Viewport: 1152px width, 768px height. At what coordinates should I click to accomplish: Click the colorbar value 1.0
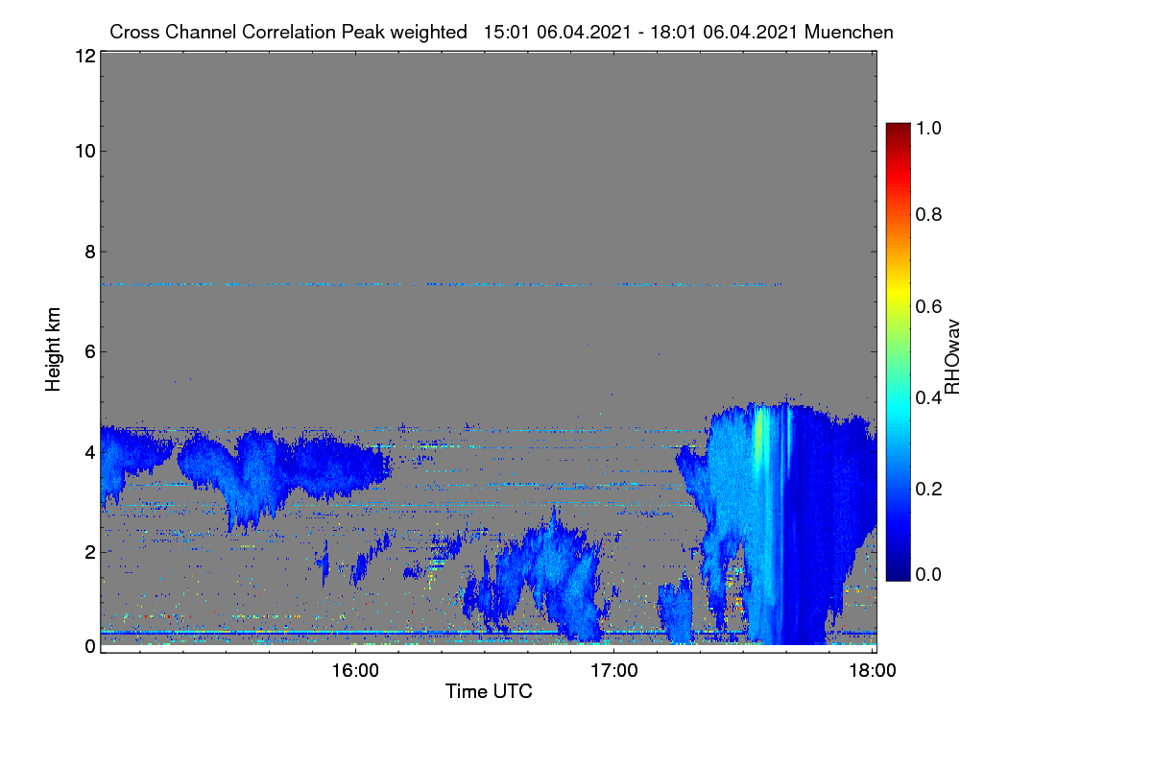(x=930, y=128)
